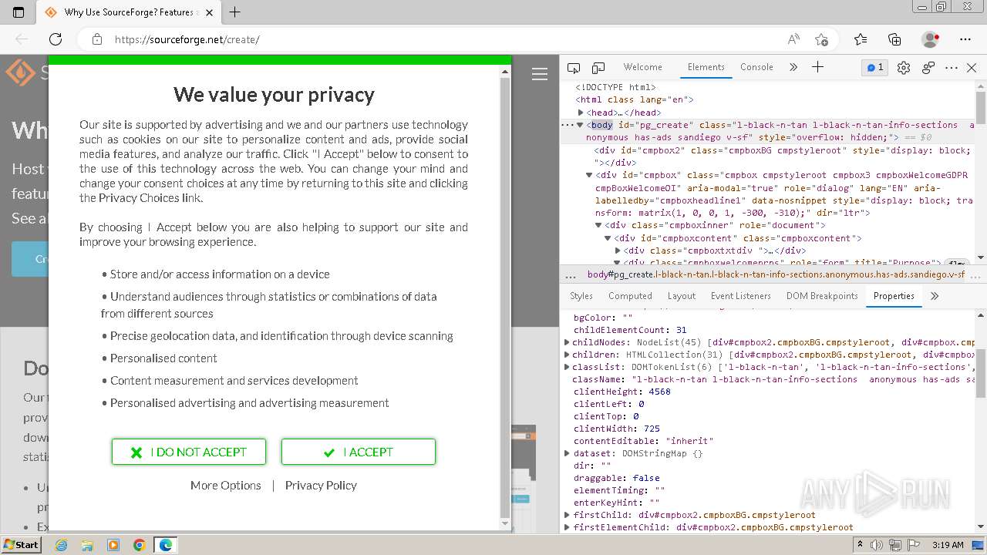The height and width of the screenshot is (555, 987).
Task: Switch to the Welcome DevTools tab
Action: (642, 67)
